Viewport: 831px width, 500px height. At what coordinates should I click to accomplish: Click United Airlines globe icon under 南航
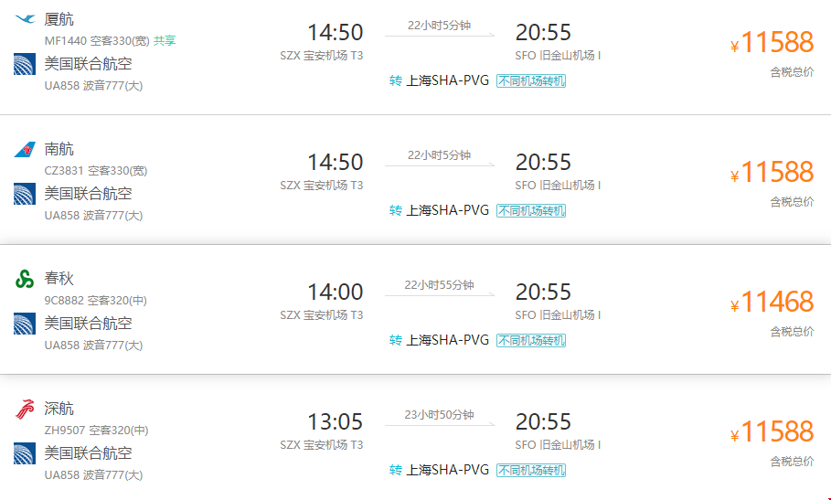click(25, 194)
